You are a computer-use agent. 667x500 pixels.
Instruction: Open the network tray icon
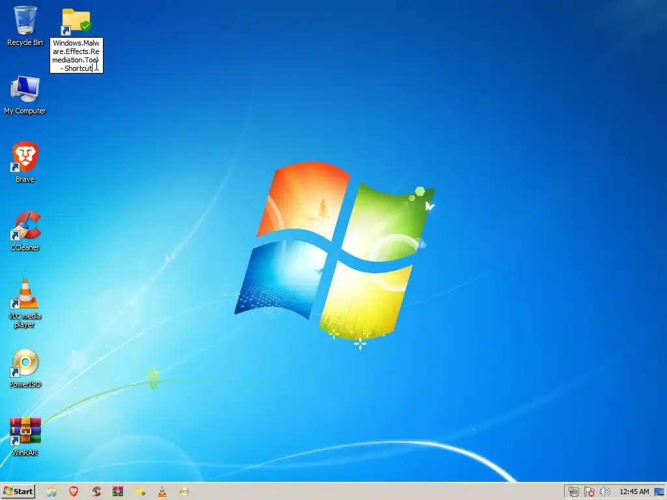click(573, 492)
